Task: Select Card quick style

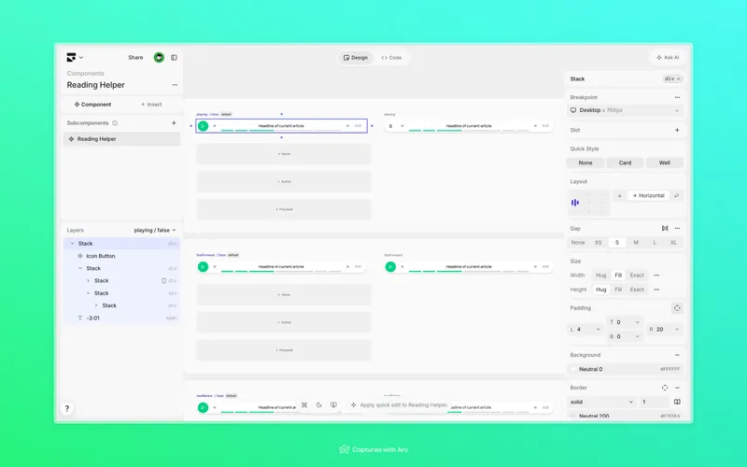Action: pyautogui.click(x=625, y=163)
